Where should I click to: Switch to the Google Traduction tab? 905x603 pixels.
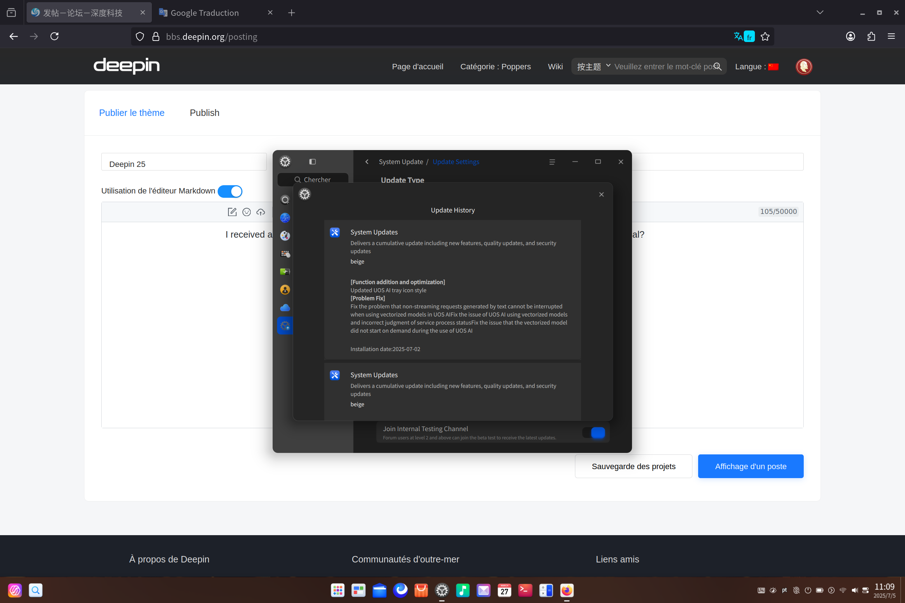click(216, 13)
